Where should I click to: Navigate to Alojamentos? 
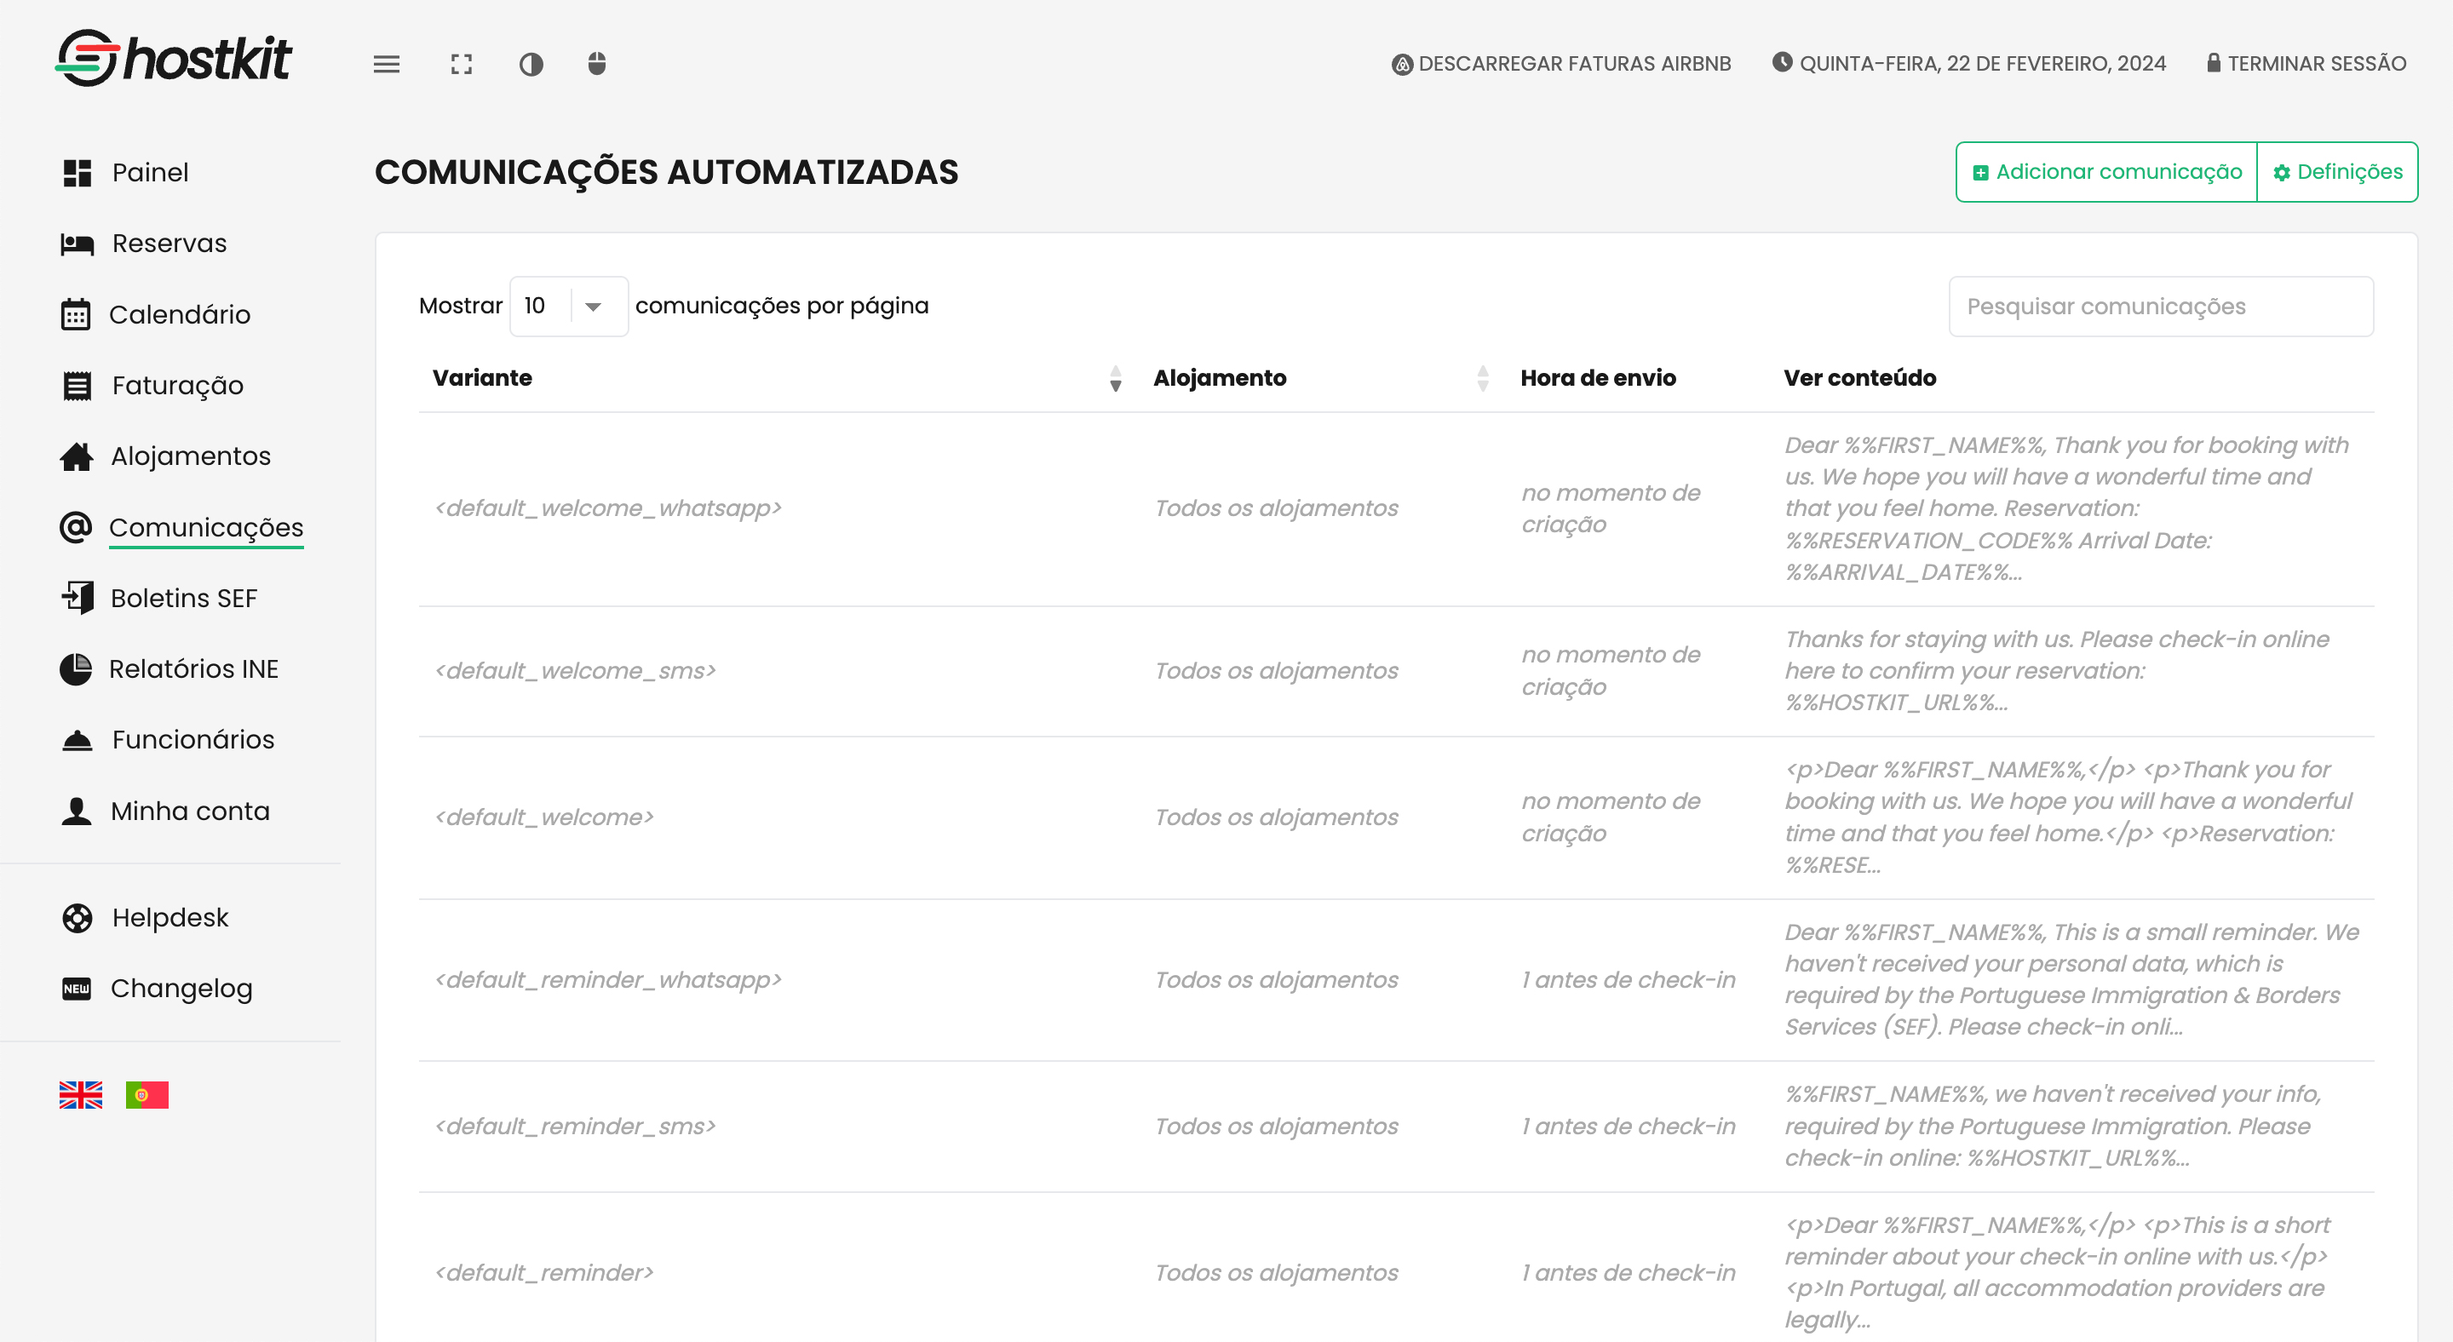point(192,457)
